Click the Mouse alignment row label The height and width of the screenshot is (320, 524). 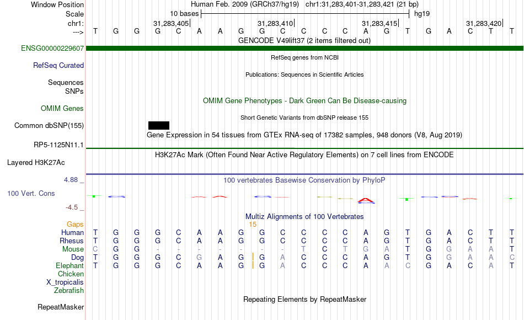pyautogui.click(x=73, y=249)
